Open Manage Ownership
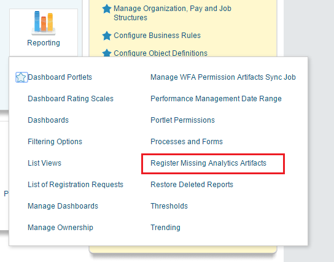The height and width of the screenshot is (262, 334). point(61,228)
